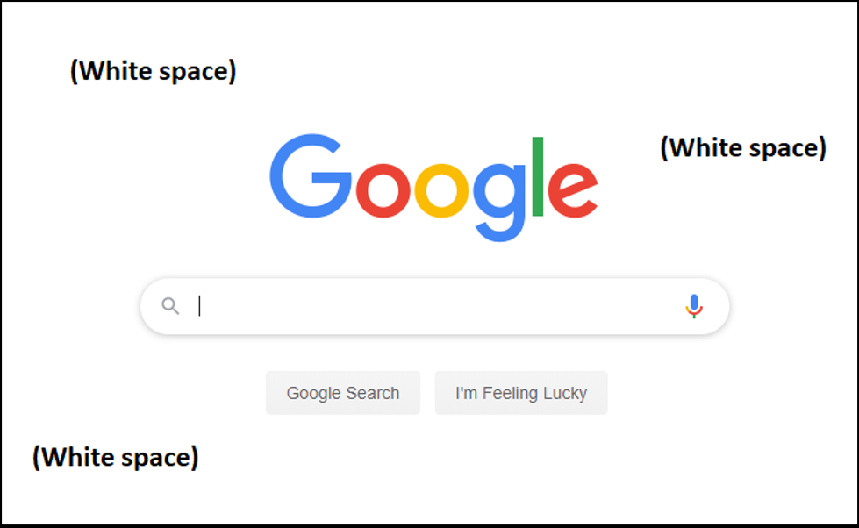
Task: Click the word Search on the Google Search button
Action: (x=371, y=394)
